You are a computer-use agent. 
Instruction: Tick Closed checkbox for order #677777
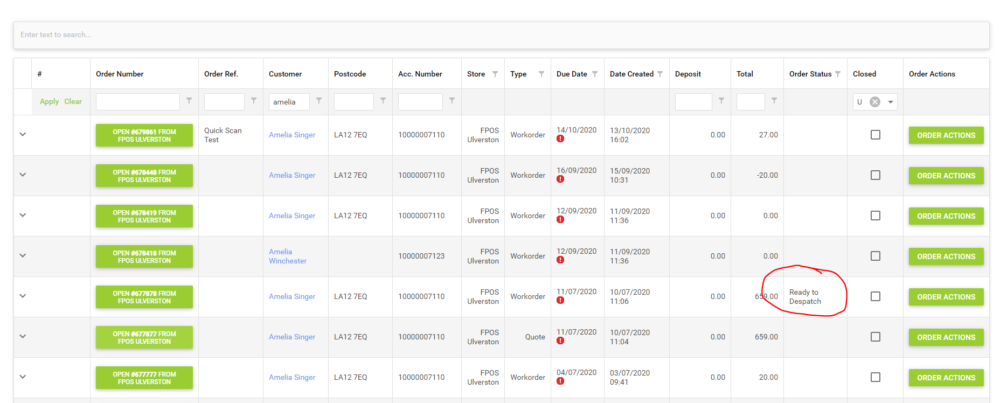pyautogui.click(x=876, y=377)
